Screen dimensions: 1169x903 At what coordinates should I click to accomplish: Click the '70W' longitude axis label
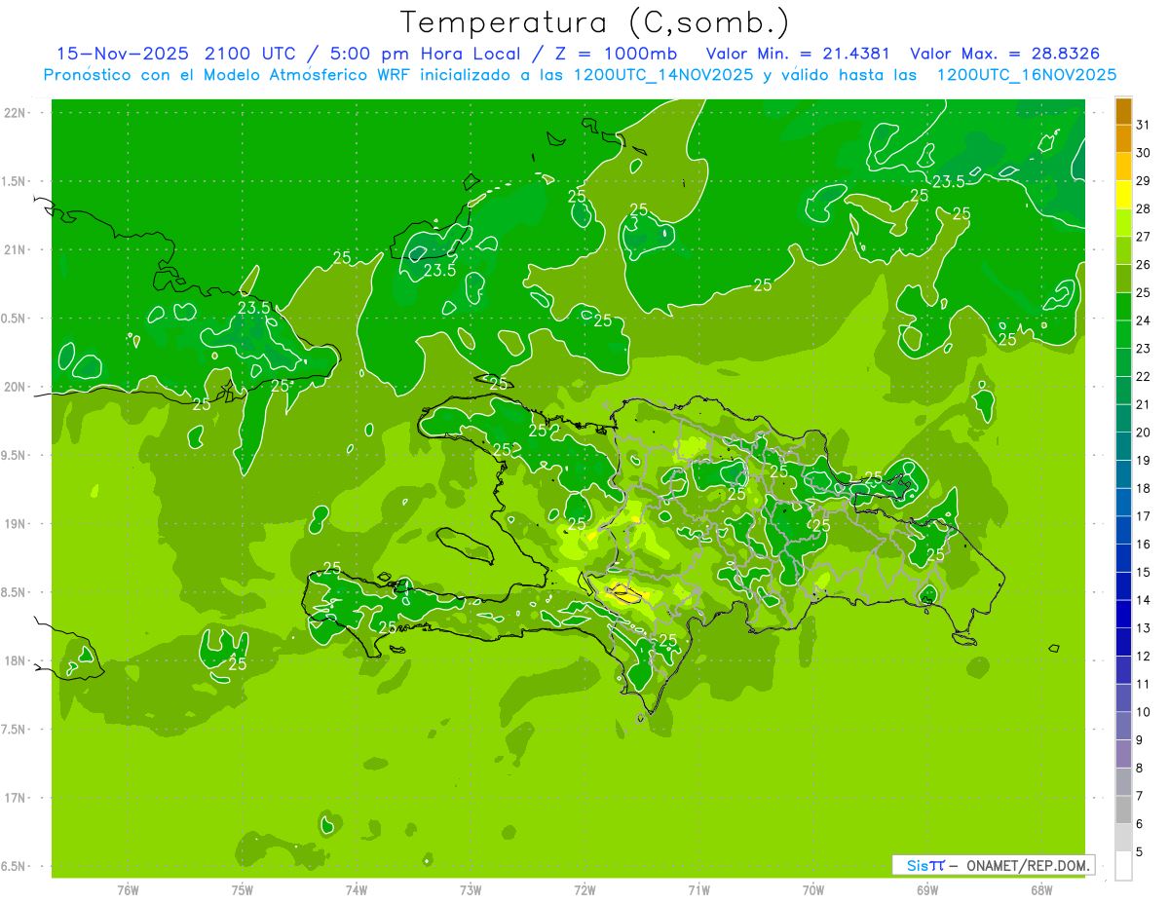coord(813,890)
